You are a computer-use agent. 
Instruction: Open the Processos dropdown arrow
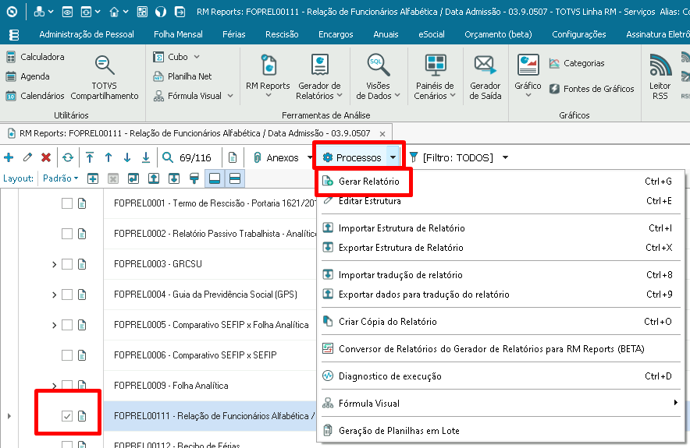click(x=393, y=157)
